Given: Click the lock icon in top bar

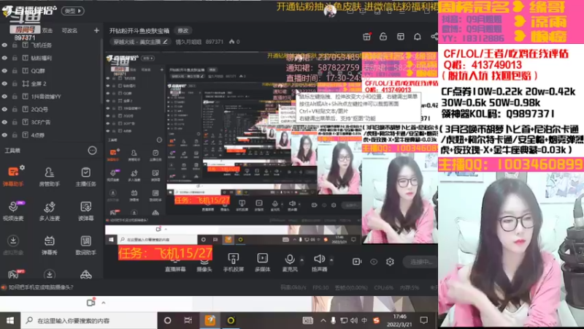Looking at the screenshot, I should pos(383,37).
